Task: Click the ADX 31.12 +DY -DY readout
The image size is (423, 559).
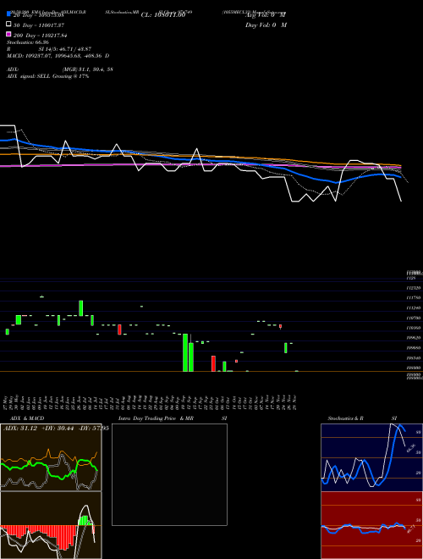Action: (x=56, y=429)
